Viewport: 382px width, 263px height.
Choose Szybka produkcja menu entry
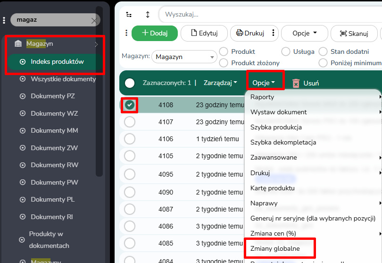pyautogui.click(x=276, y=127)
